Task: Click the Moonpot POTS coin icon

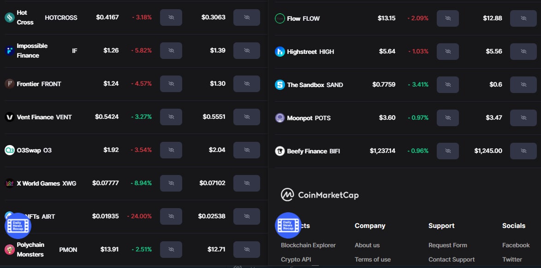Action: 280,118
